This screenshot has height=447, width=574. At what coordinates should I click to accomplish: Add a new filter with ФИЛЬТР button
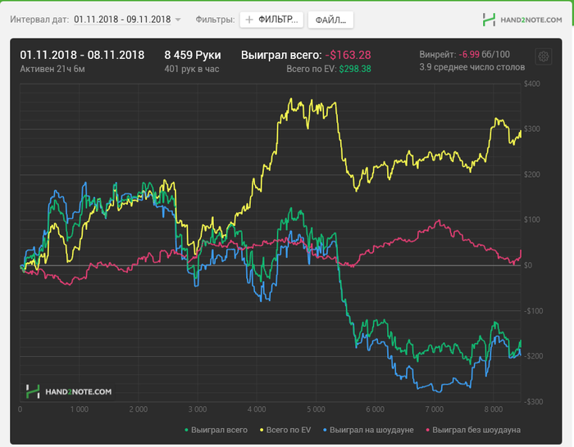tap(271, 20)
